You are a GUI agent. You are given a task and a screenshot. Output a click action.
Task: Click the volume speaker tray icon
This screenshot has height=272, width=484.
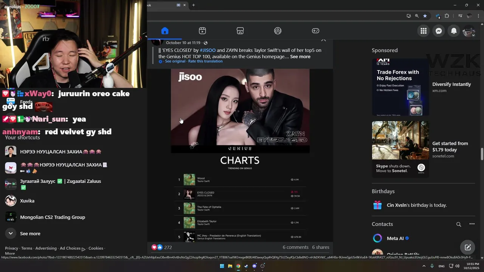457,266
